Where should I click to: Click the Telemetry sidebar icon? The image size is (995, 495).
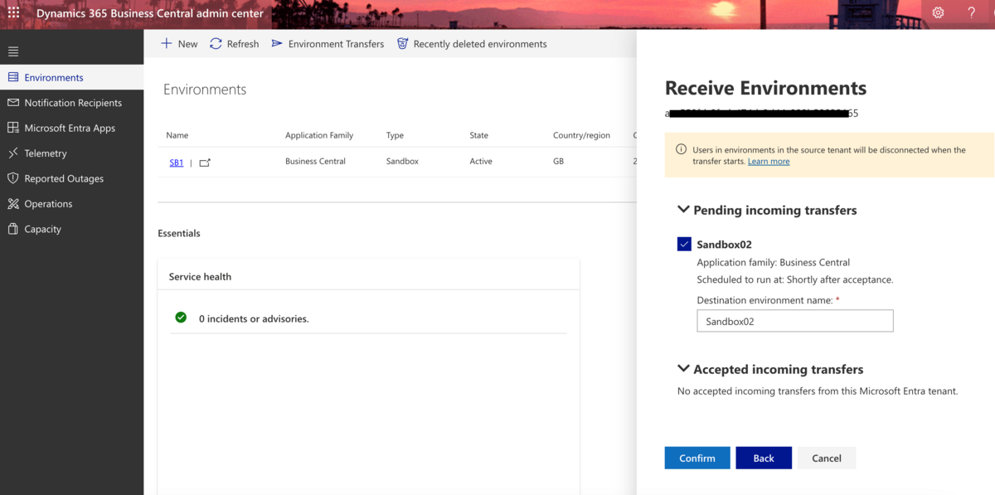(x=12, y=153)
